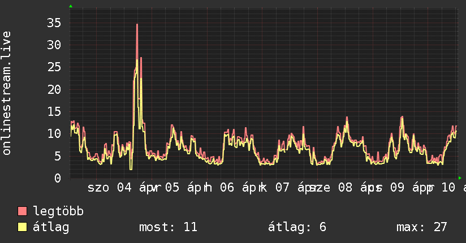This screenshot has width=466, height=243.
Task: Click the onlinestream.live vertical axis title
Action: tap(6, 93)
